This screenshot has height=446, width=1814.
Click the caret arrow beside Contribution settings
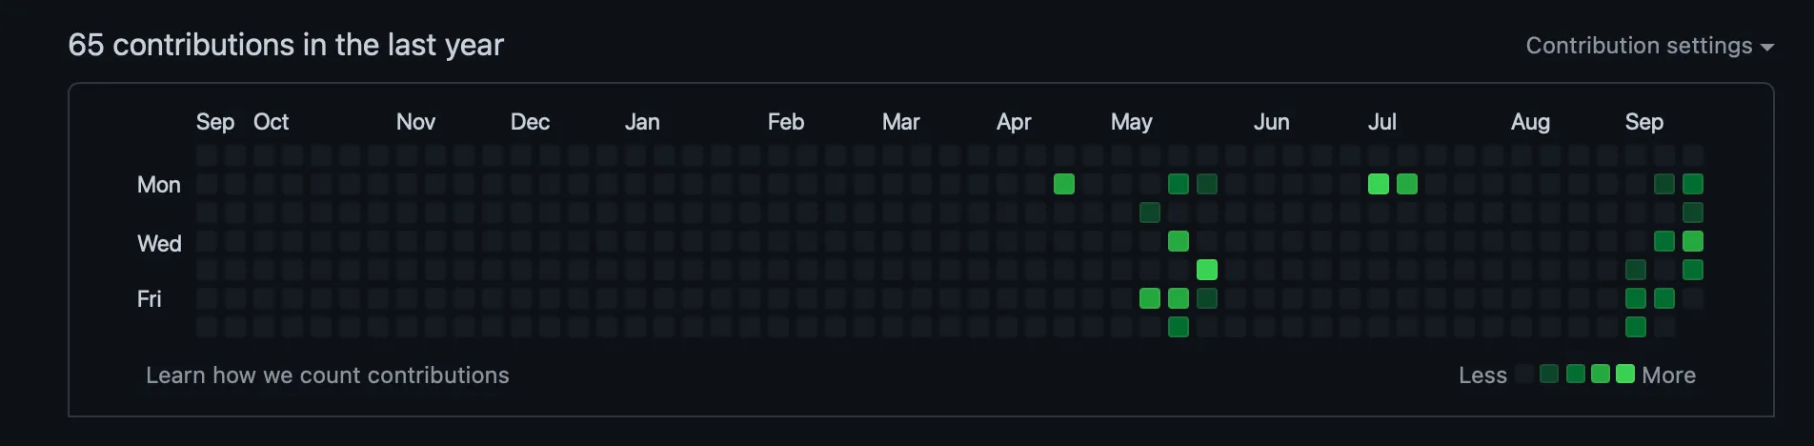(x=1767, y=47)
